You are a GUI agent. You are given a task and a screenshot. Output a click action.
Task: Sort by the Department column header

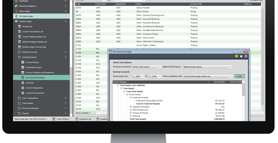pos(126,4)
